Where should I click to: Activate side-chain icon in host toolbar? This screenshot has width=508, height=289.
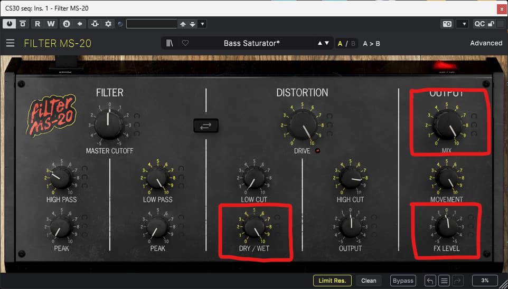[95, 24]
